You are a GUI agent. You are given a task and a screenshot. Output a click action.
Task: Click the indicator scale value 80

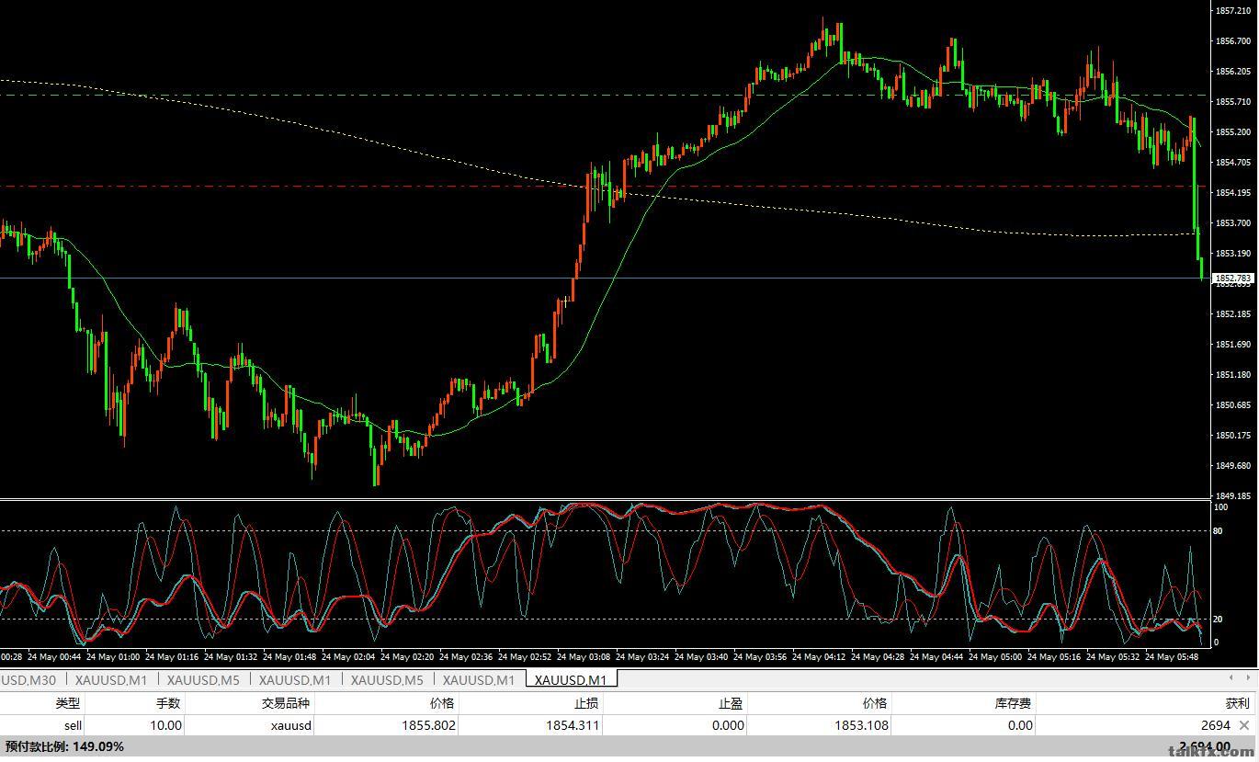(1219, 531)
